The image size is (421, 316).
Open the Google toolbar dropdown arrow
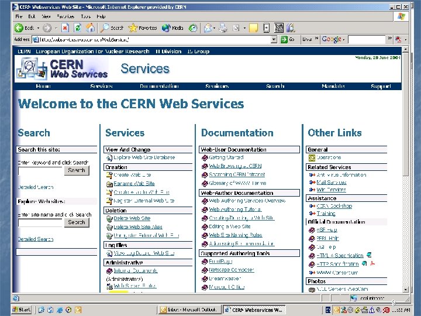pos(343,40)
